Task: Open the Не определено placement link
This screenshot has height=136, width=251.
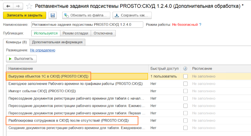Action: (x=42, y=50)
